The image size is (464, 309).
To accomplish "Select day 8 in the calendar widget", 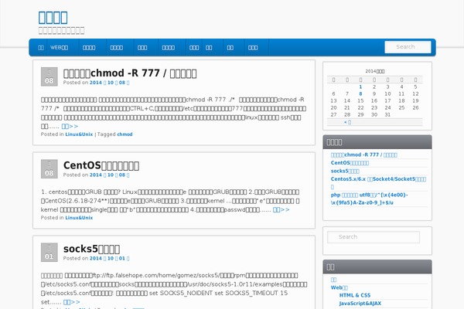I will coord(360,93).
